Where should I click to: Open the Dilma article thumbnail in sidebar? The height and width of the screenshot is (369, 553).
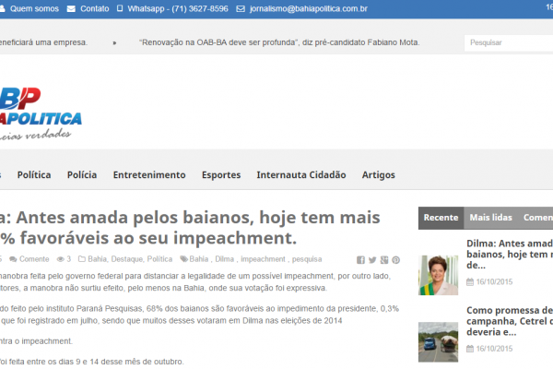click(439, 273)
